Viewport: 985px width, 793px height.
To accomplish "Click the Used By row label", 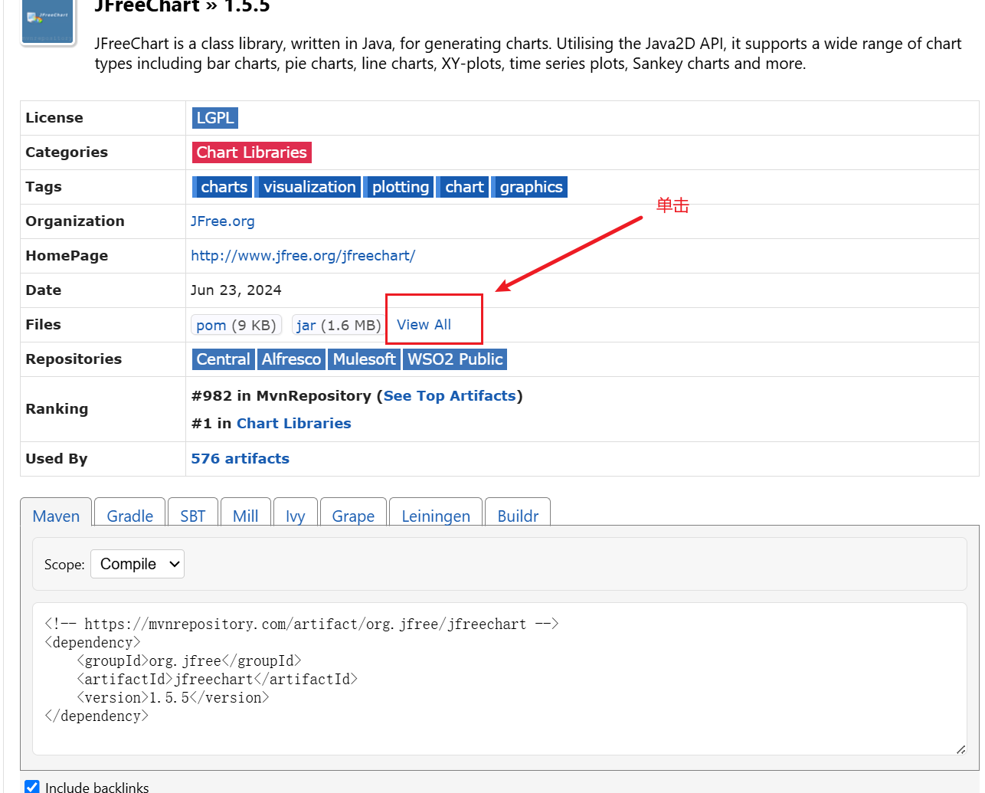I will pos(57,459).
